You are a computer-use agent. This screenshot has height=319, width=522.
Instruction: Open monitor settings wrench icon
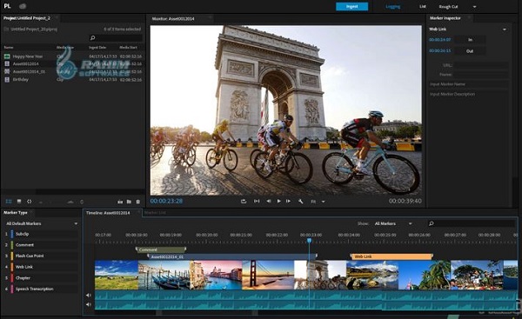pos(300,202)
